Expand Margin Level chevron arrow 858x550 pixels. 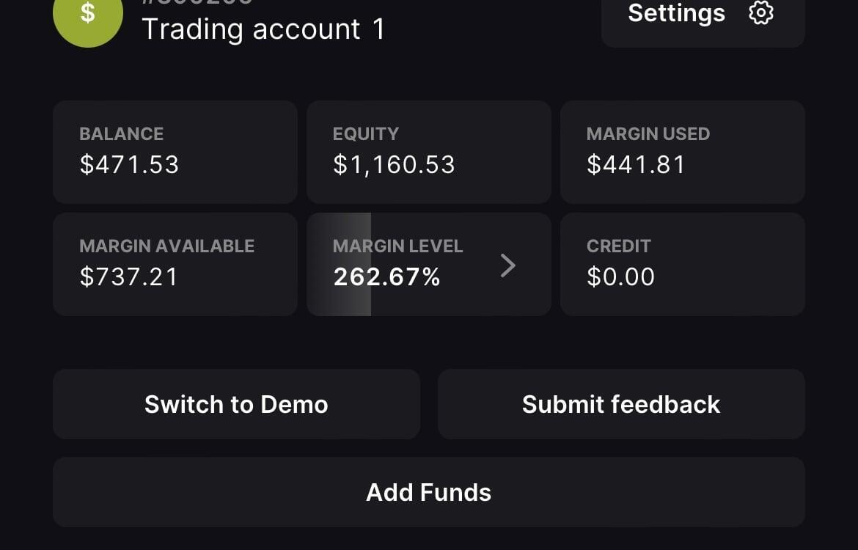click(x=508, y=265)
